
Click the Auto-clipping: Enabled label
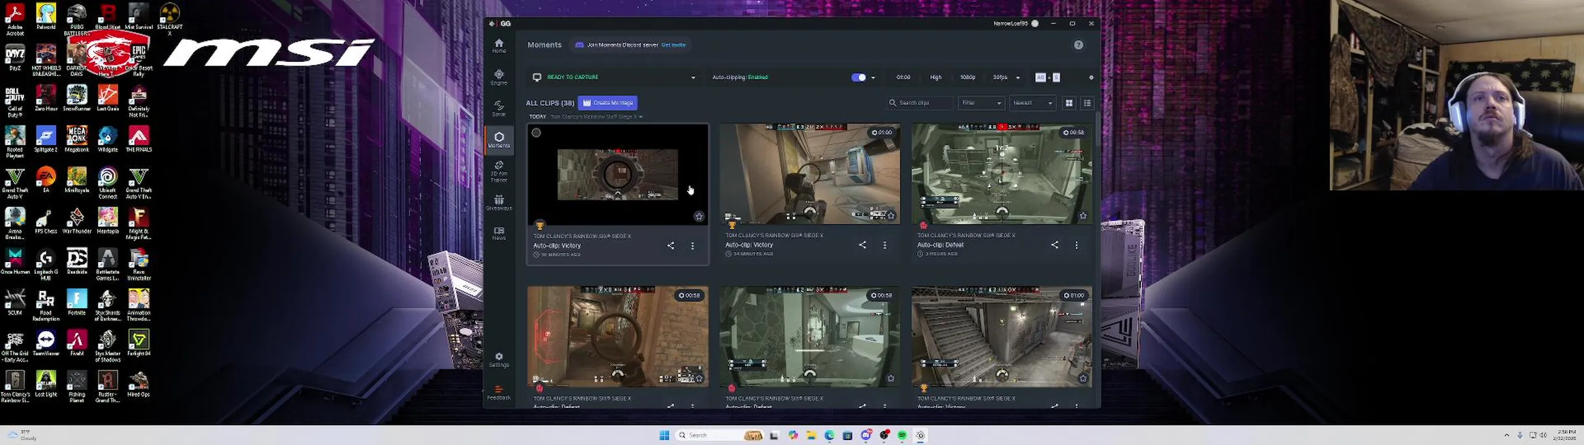point(740,77)
